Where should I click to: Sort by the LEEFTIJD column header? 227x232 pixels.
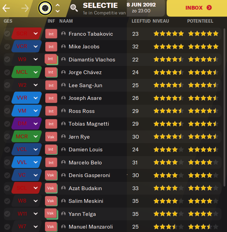click(x=141, y=21)
